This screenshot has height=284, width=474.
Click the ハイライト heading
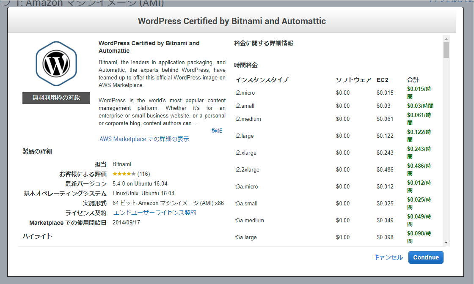click(37, 236)
